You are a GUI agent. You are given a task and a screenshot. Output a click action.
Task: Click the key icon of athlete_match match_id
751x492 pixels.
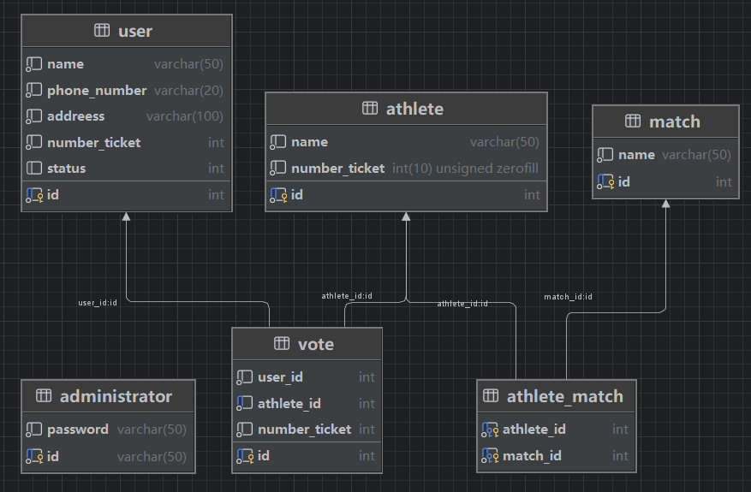[490, 455]
